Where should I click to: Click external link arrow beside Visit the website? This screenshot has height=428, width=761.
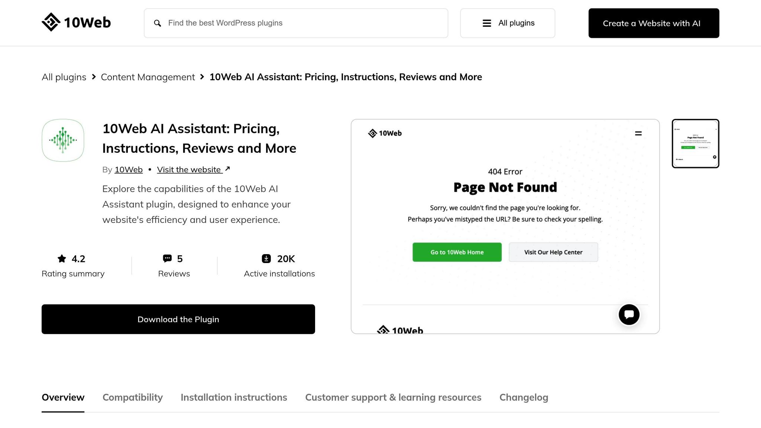click(x=227, y=169)
